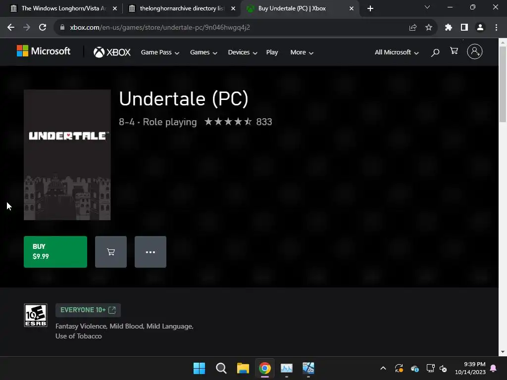Bookmark this page with the star
Image resolution: width=507 pixels, height=380 pixels.
429,28
